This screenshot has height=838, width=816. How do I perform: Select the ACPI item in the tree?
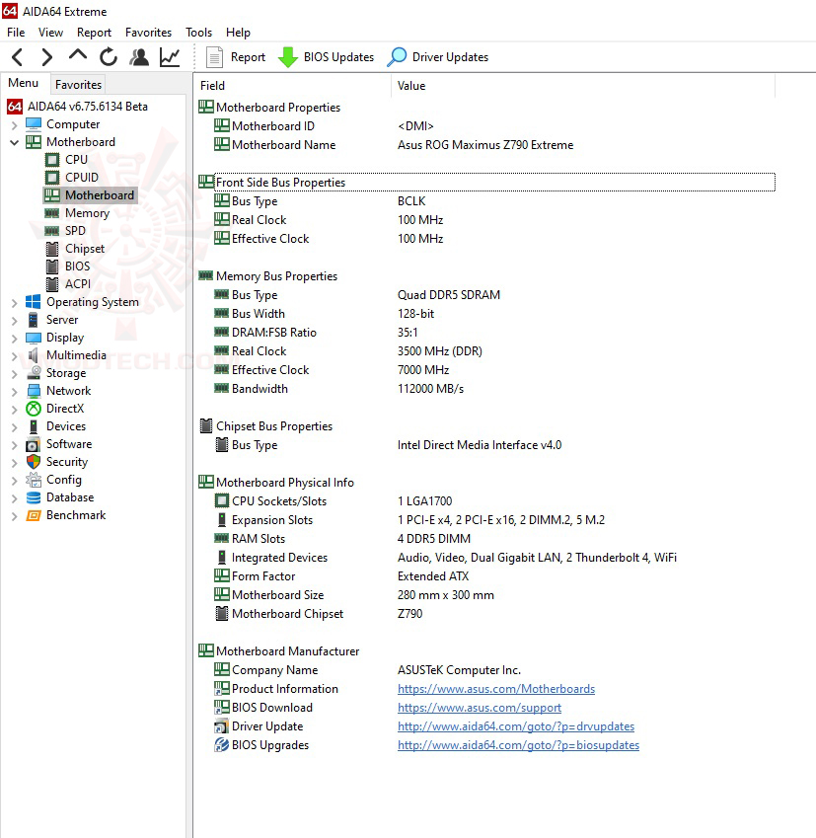[78, 284]
